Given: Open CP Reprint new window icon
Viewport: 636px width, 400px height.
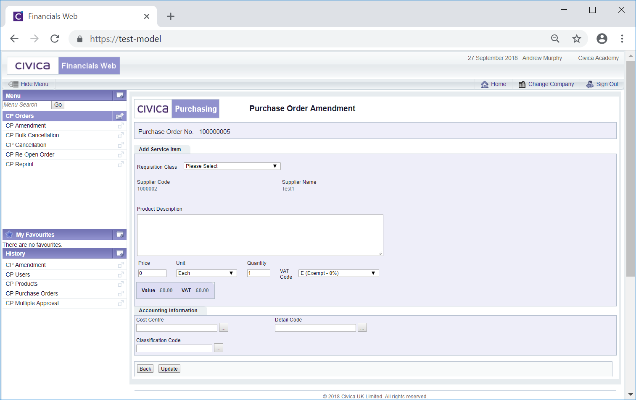Looking at the screenshot, I should click(121, 164).
